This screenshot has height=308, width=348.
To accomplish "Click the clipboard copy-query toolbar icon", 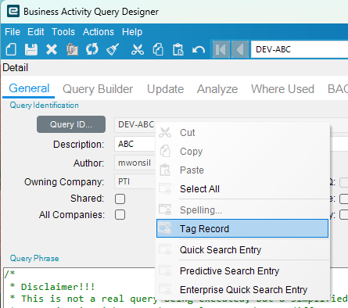I will click(72, 49).
